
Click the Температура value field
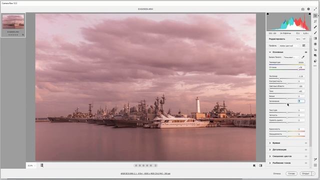click(x=301, y=62)
